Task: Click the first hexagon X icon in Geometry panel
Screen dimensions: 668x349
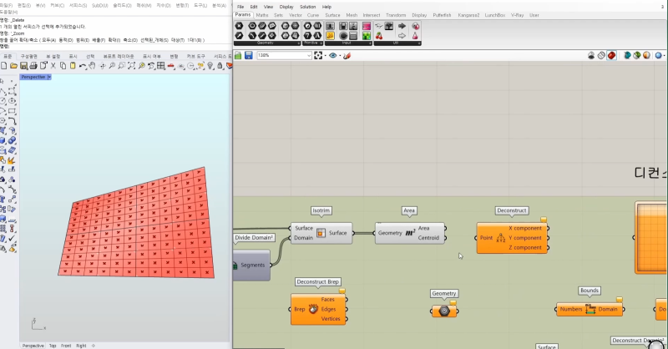Action: (x=239, y=26)
